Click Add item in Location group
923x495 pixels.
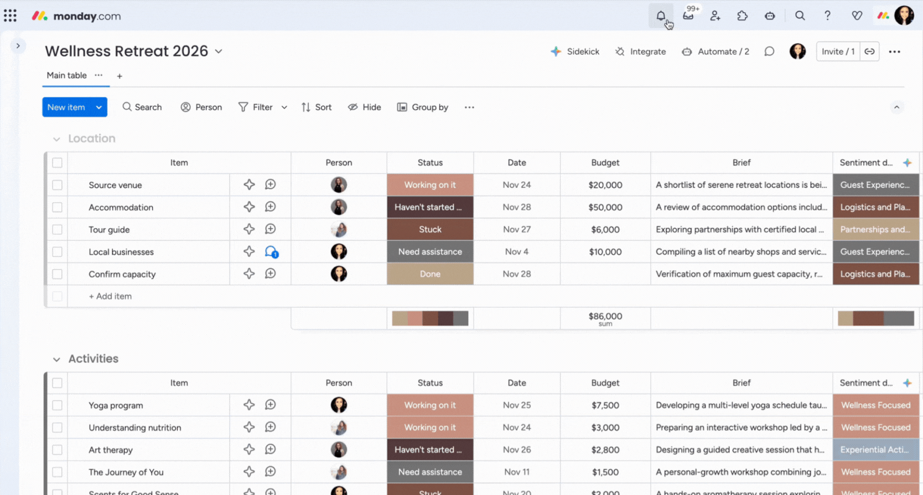point(110,296)
